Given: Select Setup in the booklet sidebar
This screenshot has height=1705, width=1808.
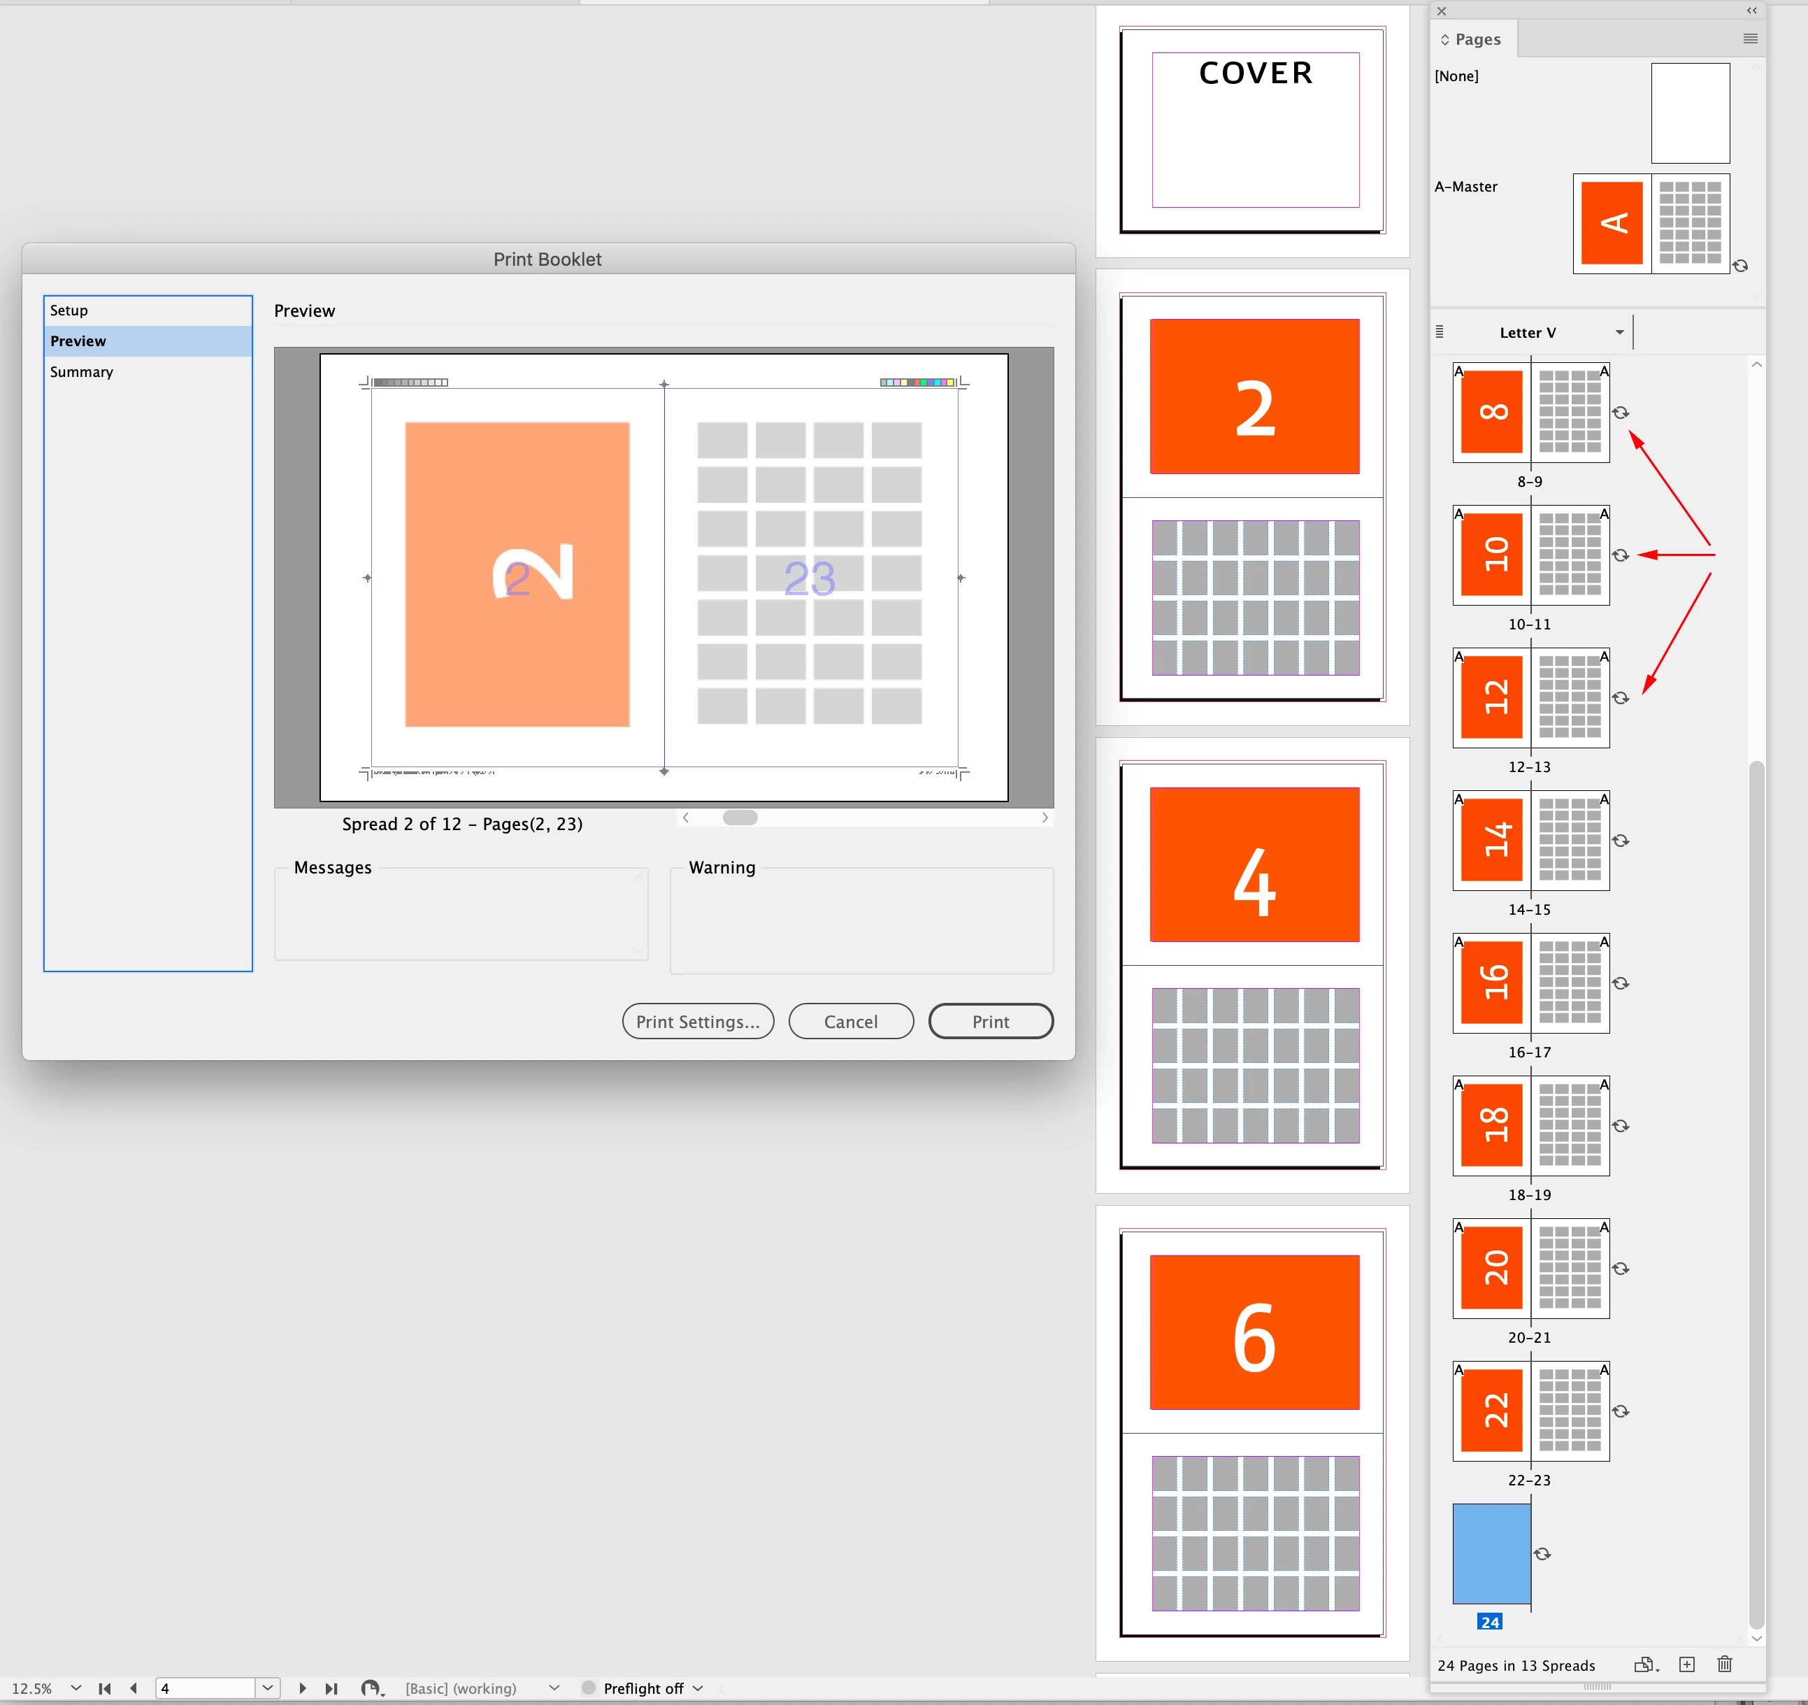Looking at the screenshot, I should tap(69, 311).
